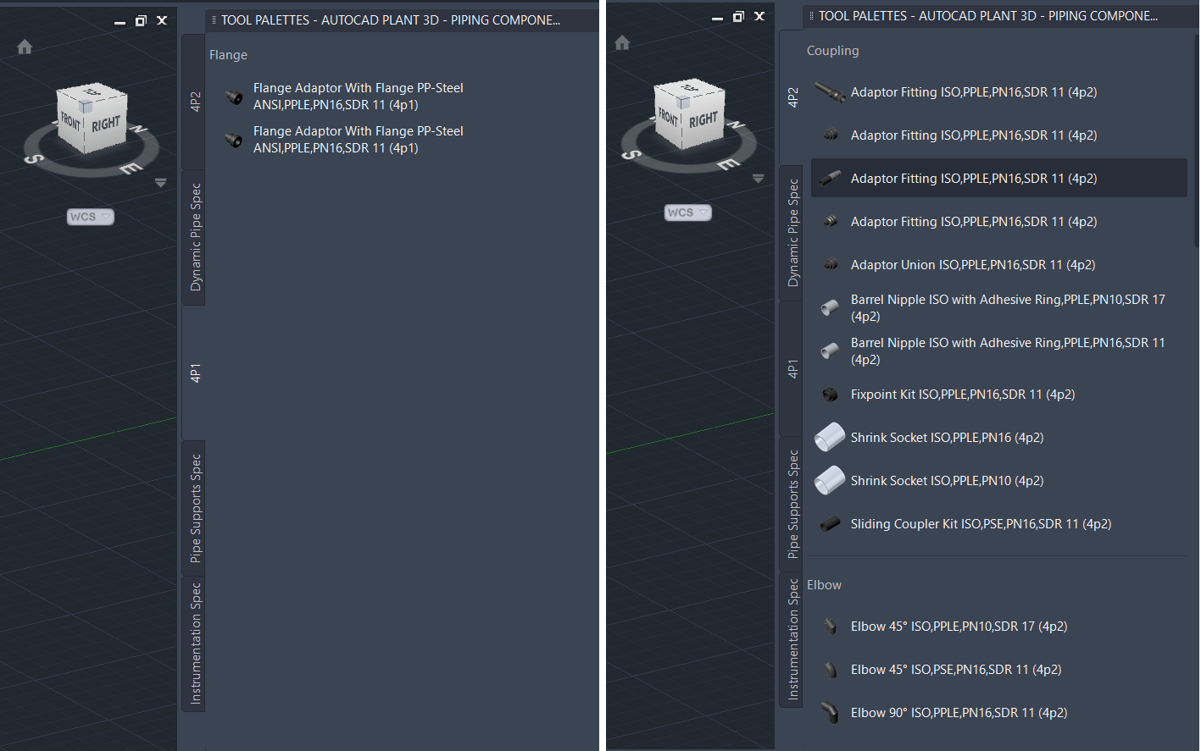Open Pipe Supports Spec tab in right palette
The width and height of the screenshot is (1201, 751).
792,504
